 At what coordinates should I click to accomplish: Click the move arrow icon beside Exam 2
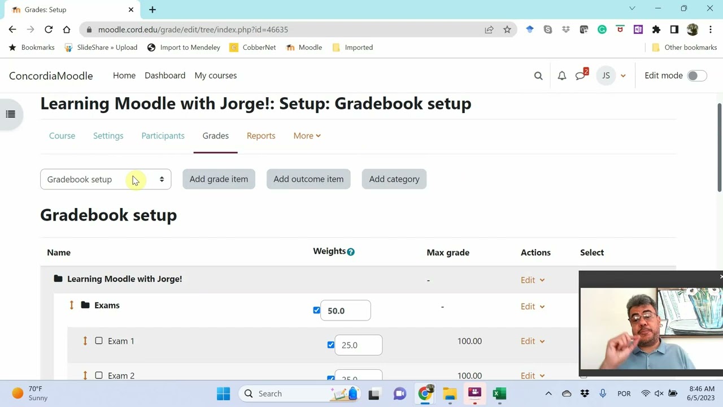click(85, 375)
